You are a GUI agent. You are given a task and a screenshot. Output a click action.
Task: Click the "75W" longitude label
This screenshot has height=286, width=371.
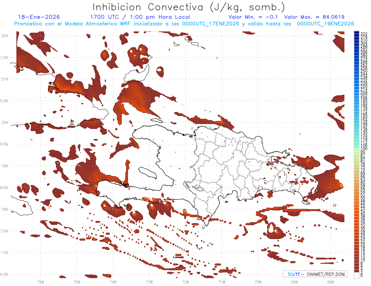click(x=77, y=282)
